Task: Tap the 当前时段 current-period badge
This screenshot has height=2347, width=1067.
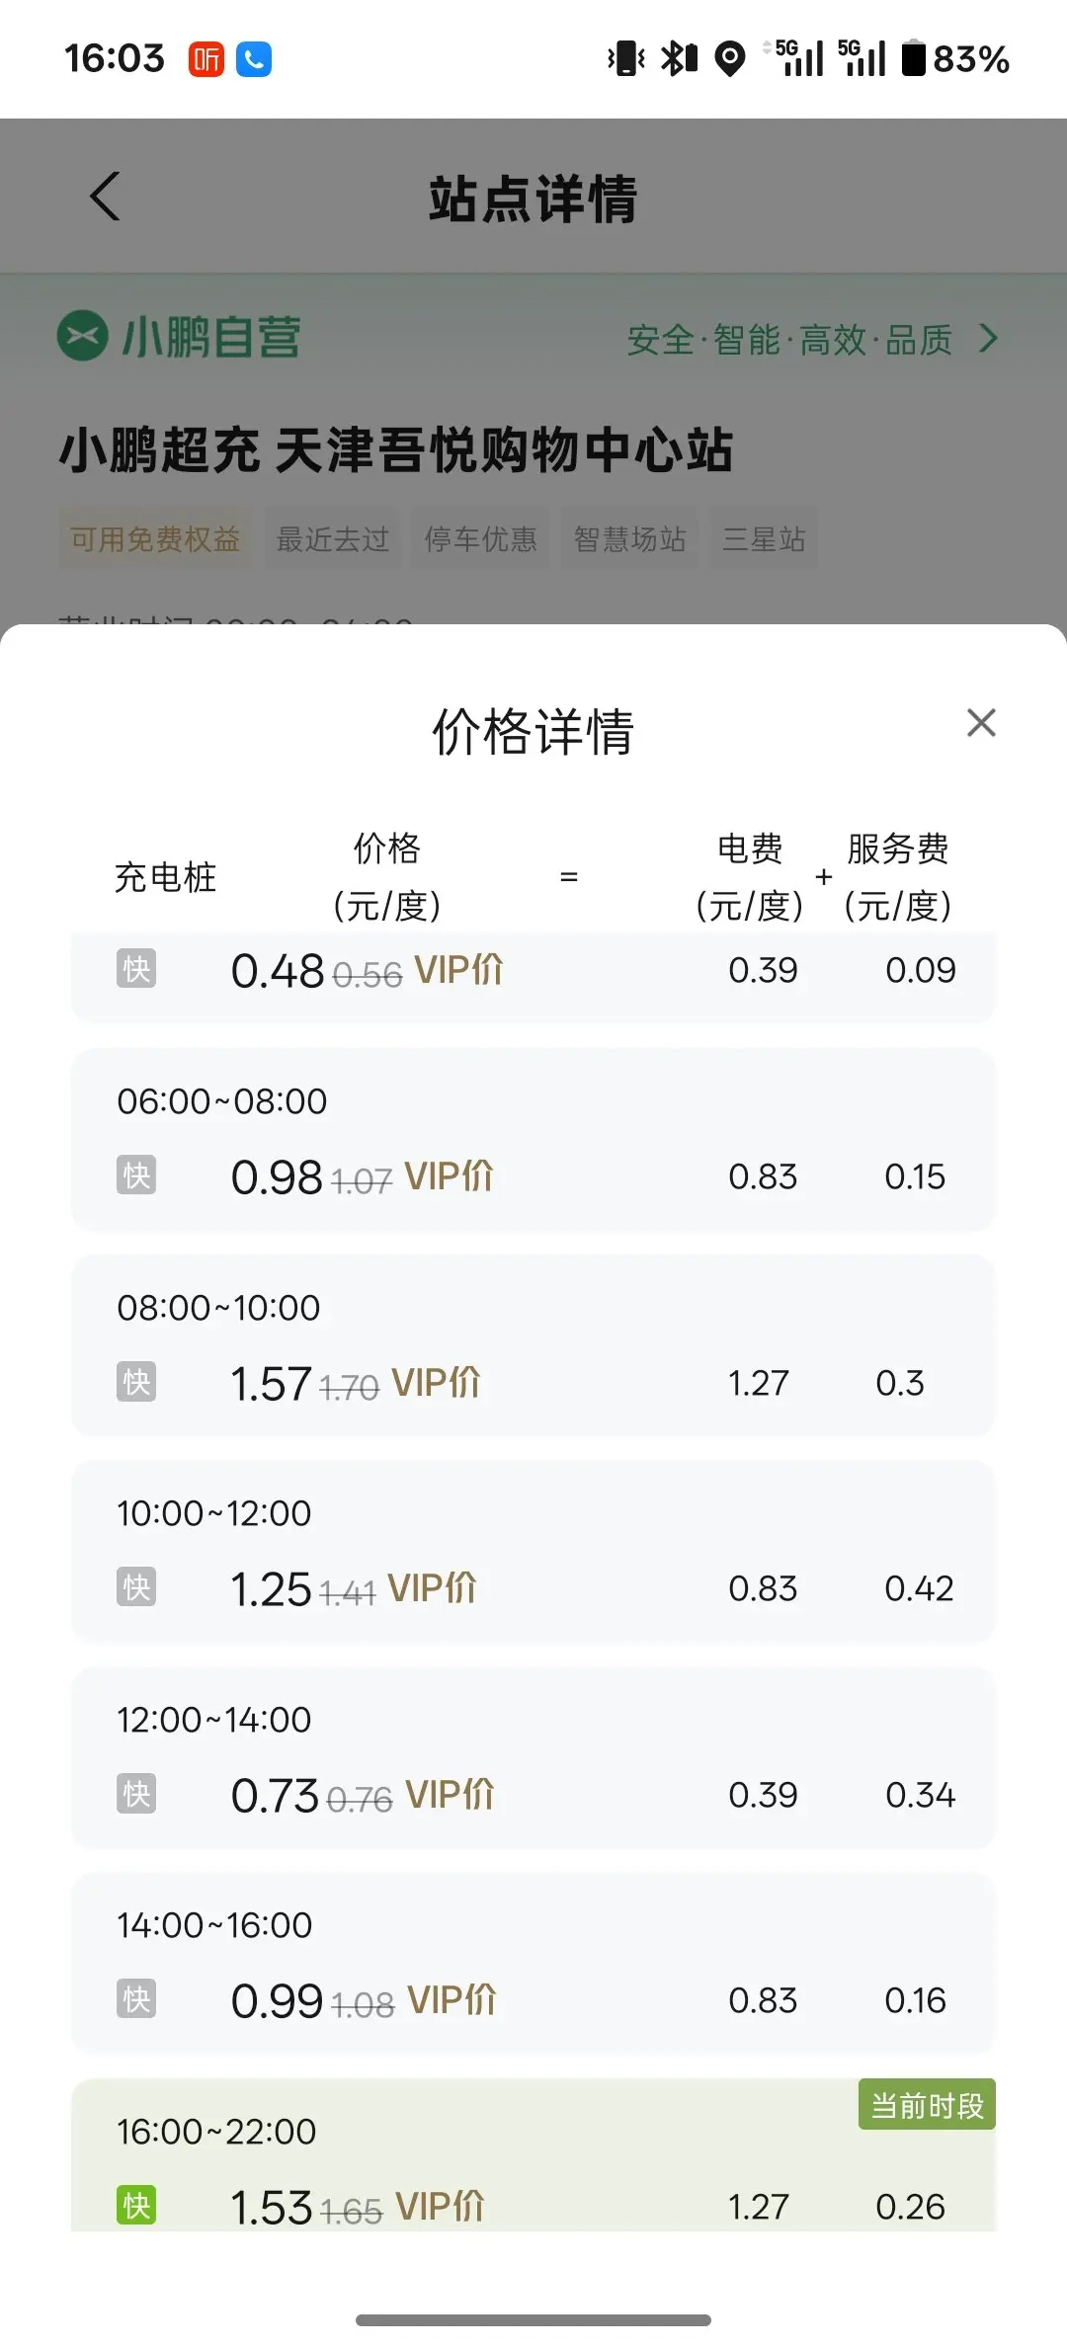Action: point(926,2105)
